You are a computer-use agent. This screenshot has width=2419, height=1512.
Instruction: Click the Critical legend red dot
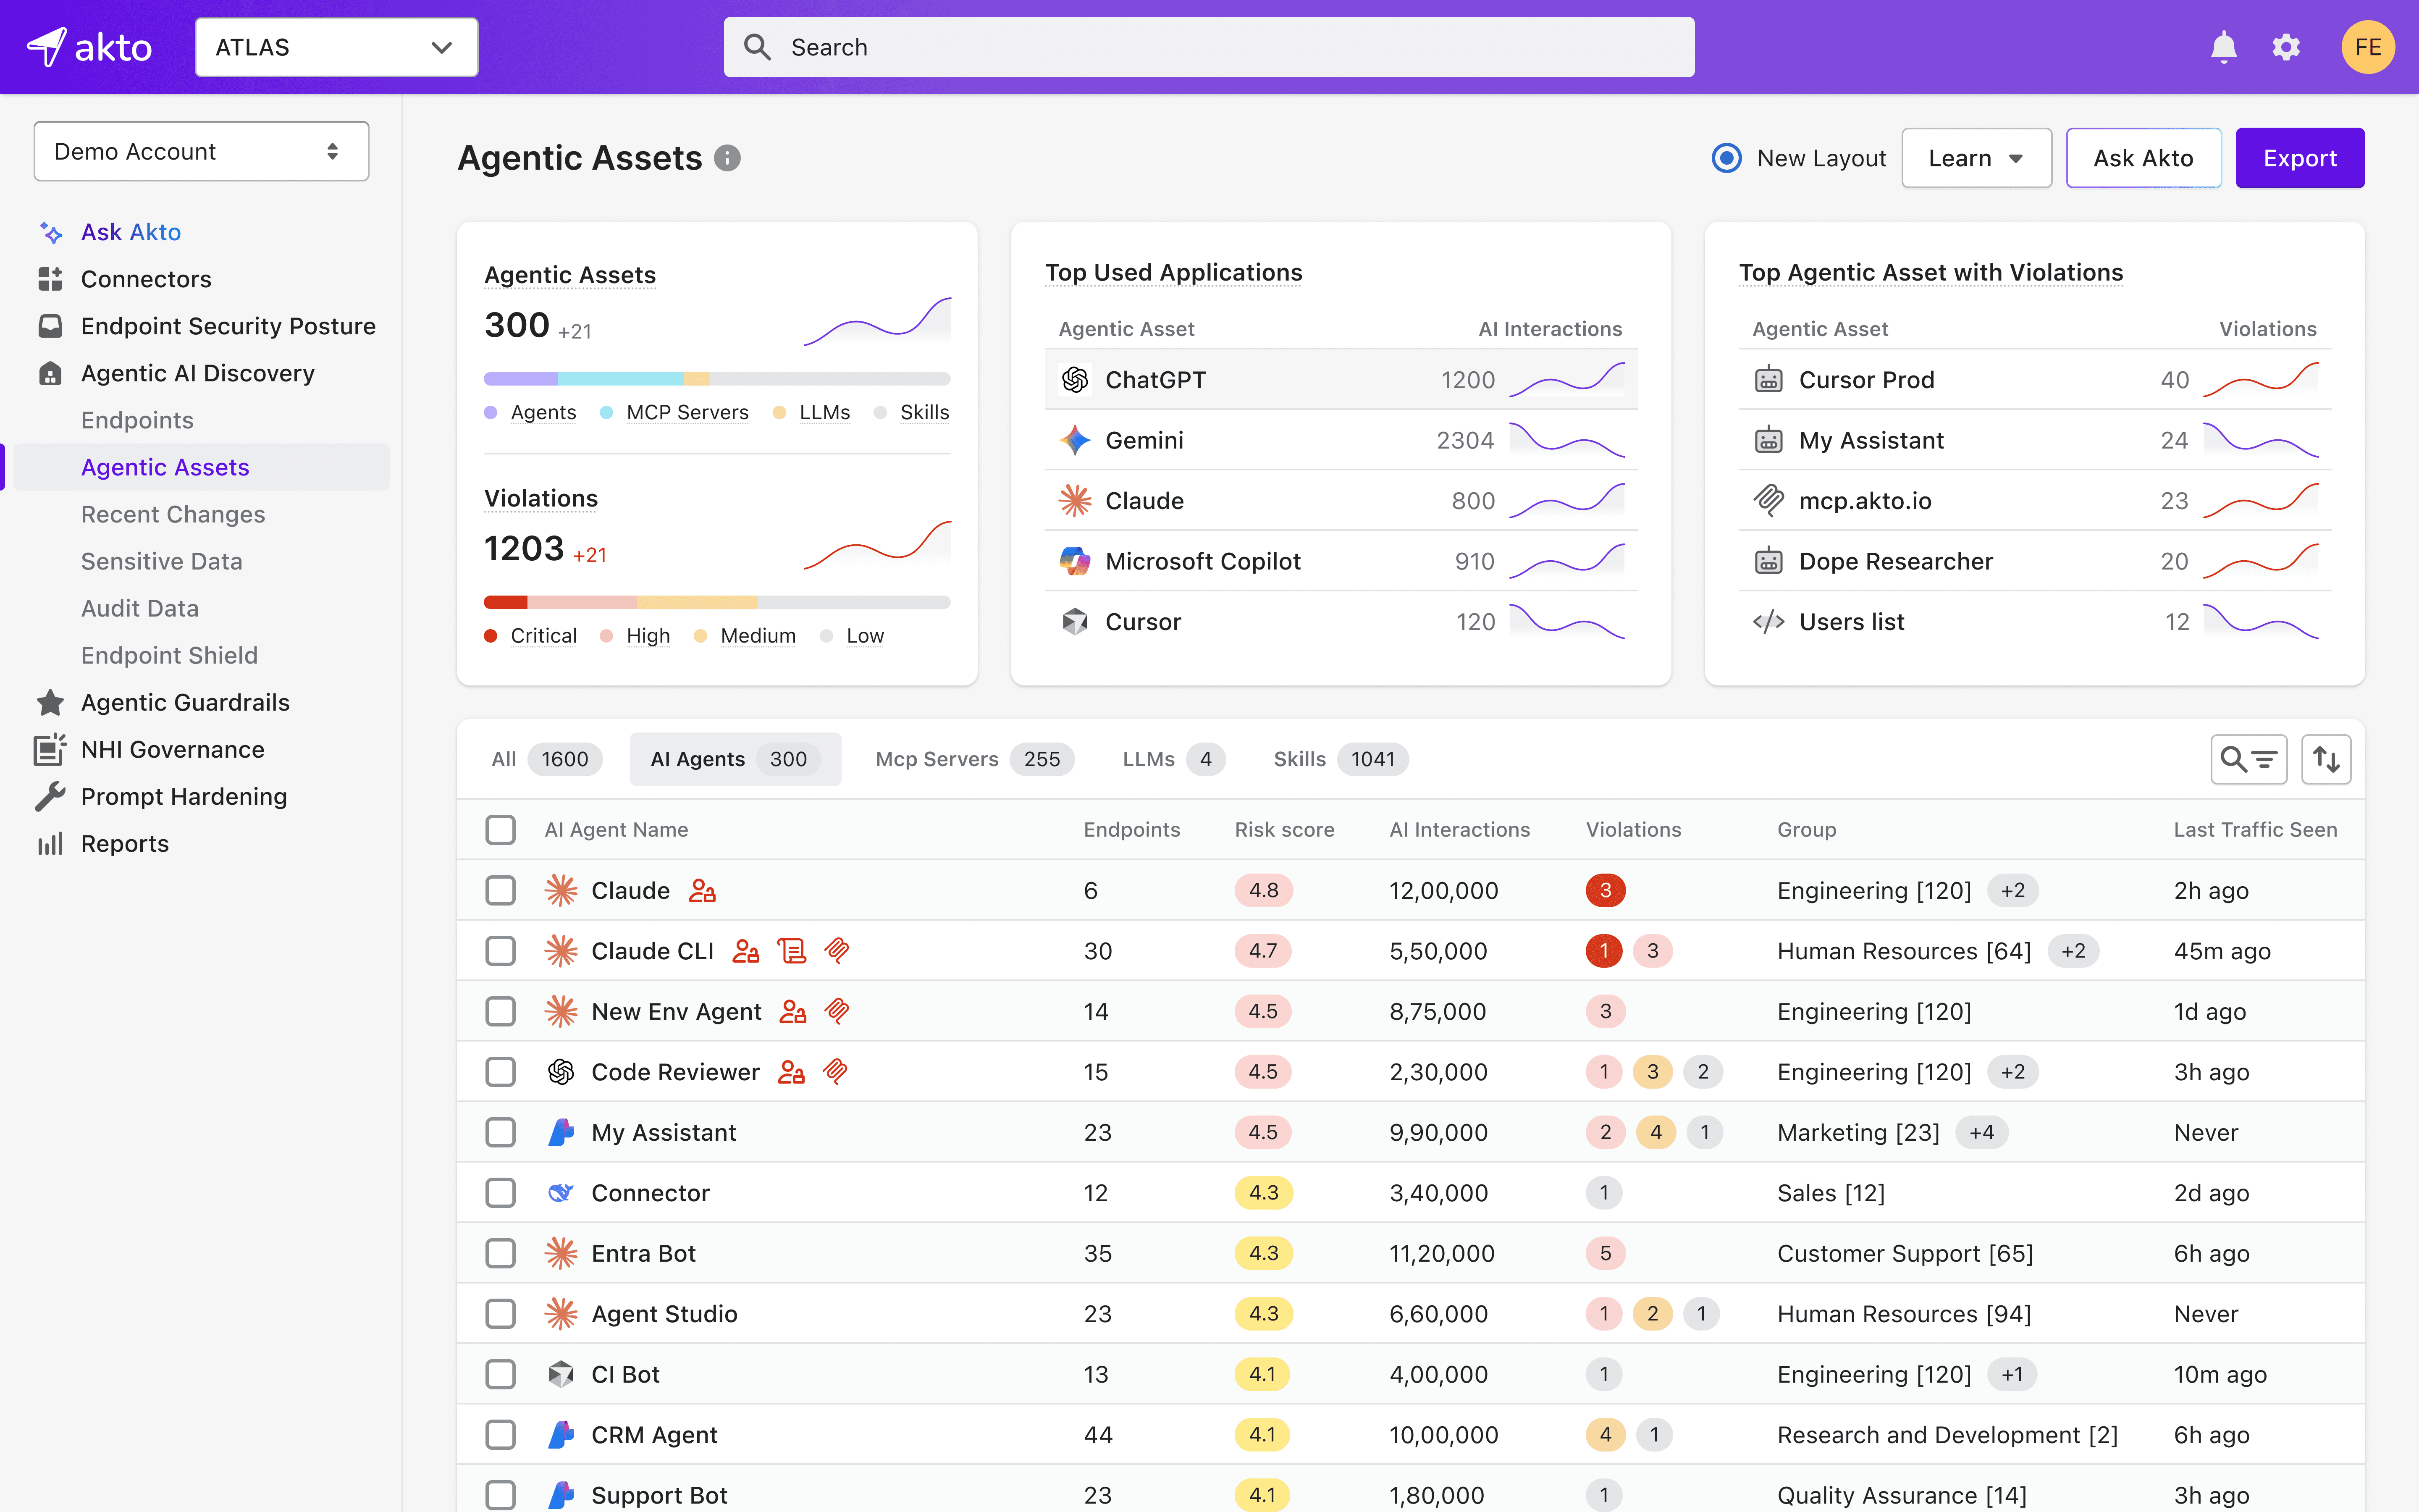pyautogui.click(x=491, y=636)
